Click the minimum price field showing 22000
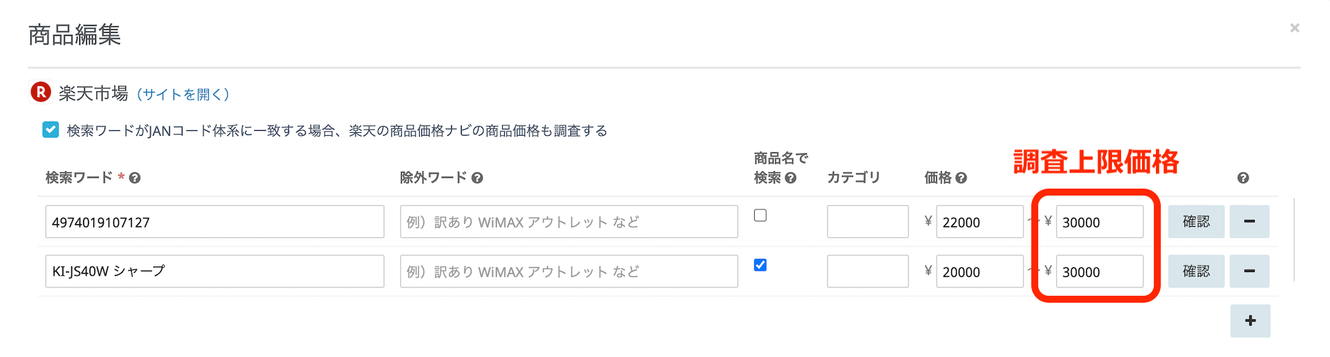Screen dimensions: 1330x357 pyautogui.click(x=979, y=222)
